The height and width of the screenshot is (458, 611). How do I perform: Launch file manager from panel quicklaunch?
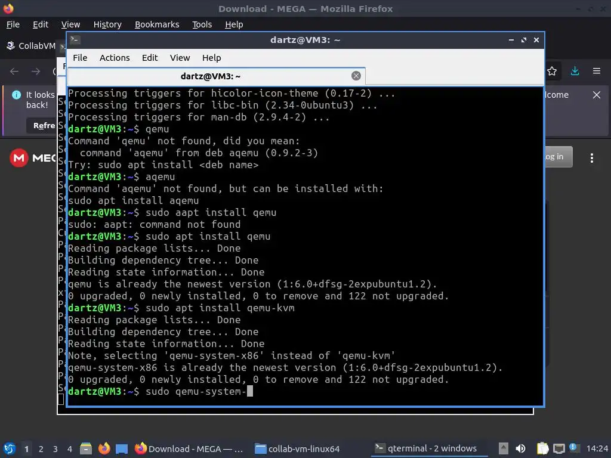[86, 448]
